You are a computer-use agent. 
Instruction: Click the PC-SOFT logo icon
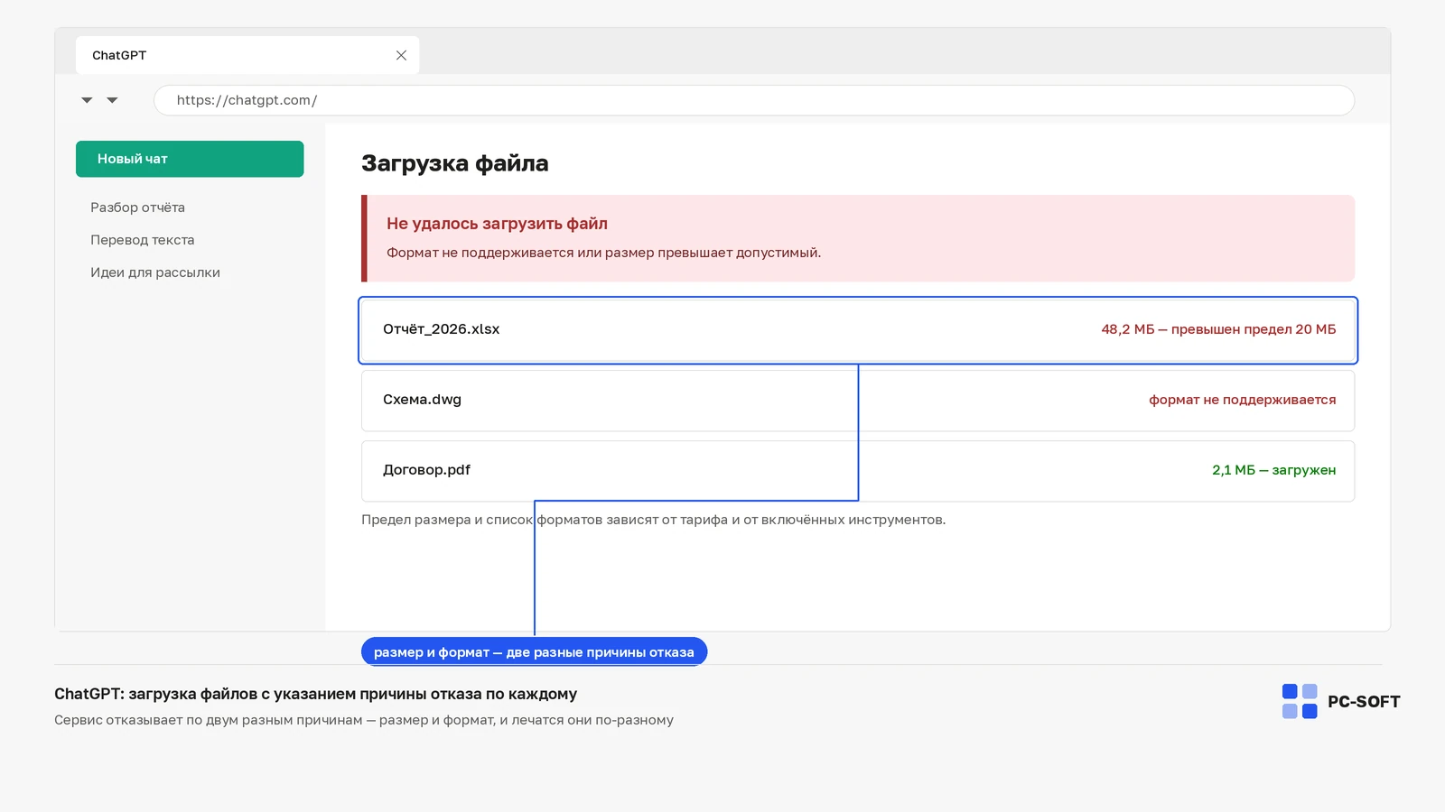tap(1300, 701)
